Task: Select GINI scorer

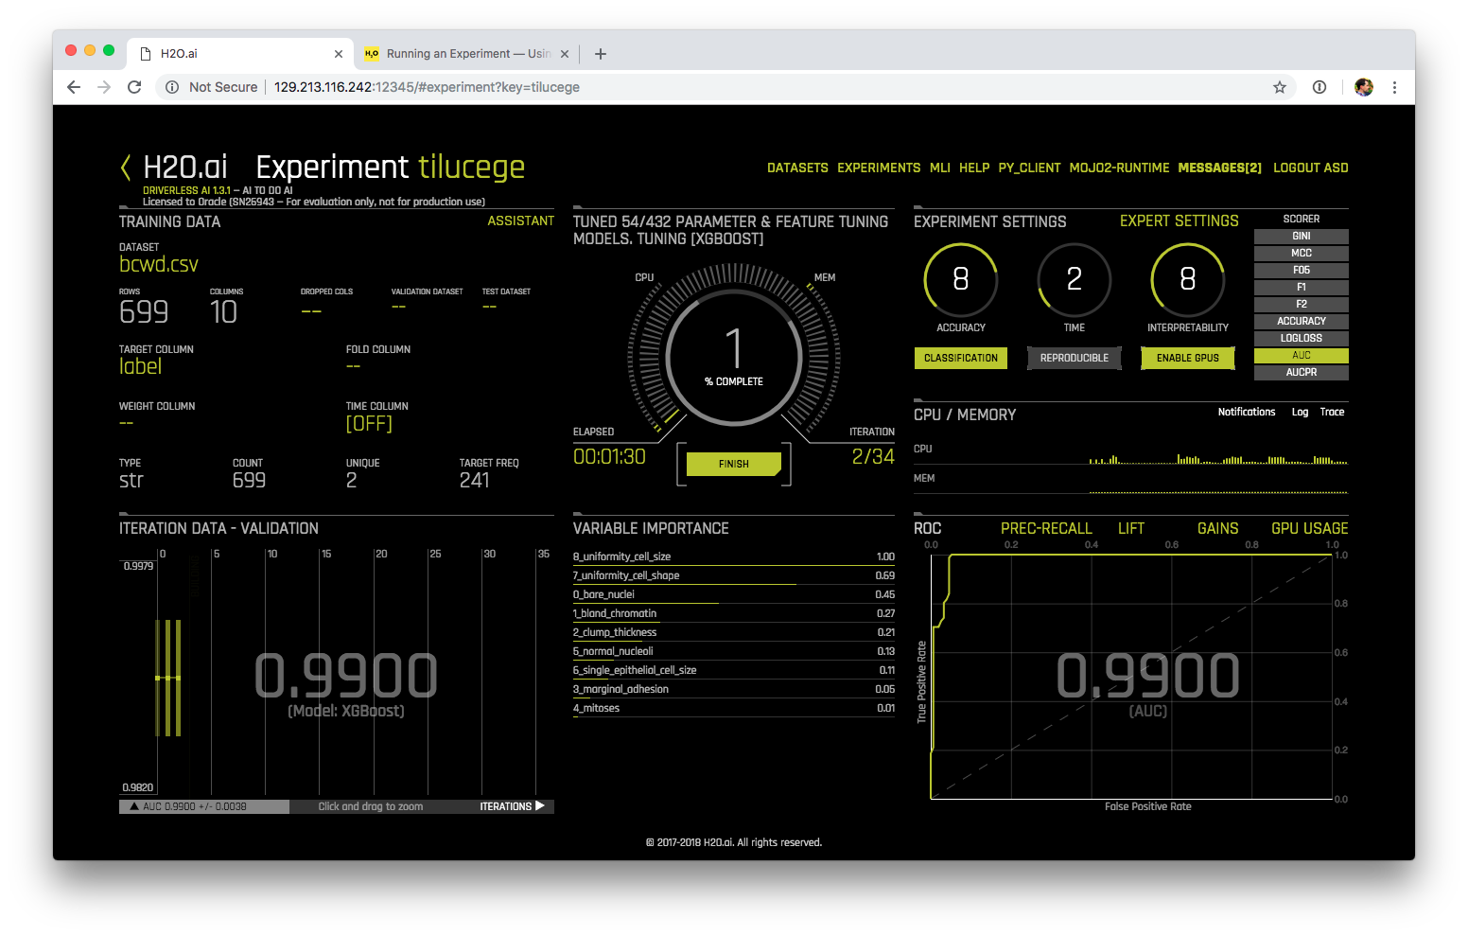Action: point(1302,236)
